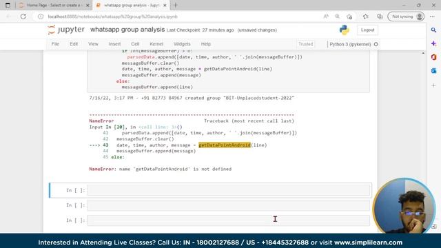Click the messageBuffer.clear() code line

(x=150, y=63)
